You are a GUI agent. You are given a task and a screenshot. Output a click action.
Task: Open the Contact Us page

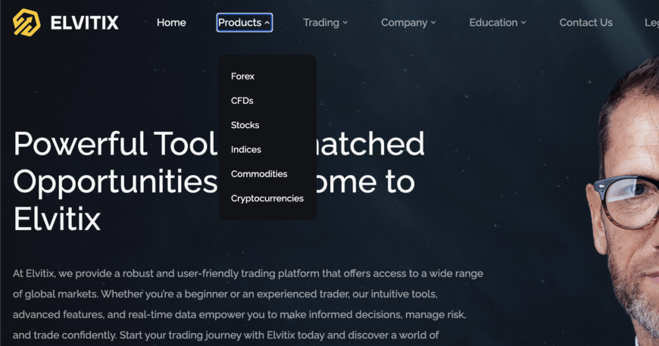pos(586,23)
